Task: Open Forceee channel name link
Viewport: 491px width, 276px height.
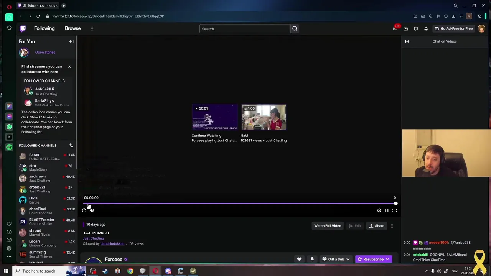Action: (114, 260)
